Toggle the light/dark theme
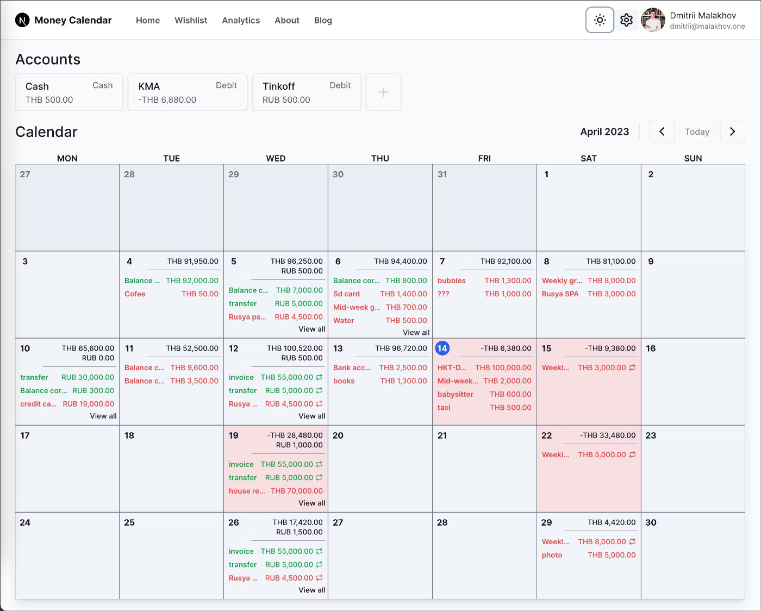The width and height of the screenshot is (761, 611). click(x=600, y=20)
